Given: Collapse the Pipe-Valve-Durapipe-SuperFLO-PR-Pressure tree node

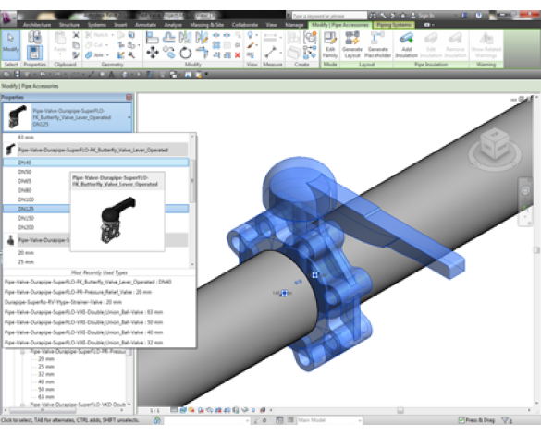Looking at the screenshot, I should [x=23, y=352].
